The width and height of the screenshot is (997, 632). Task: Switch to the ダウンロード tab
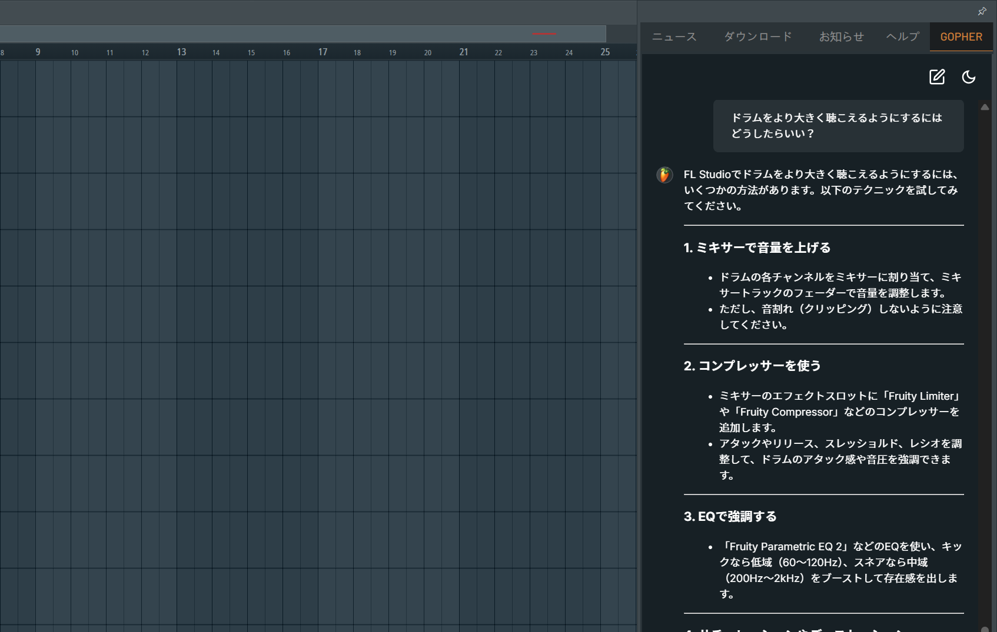pyautogui.click(x=758, y=37)
